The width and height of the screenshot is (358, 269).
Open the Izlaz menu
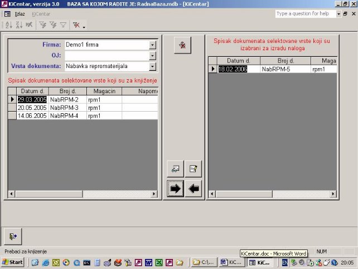20,13
